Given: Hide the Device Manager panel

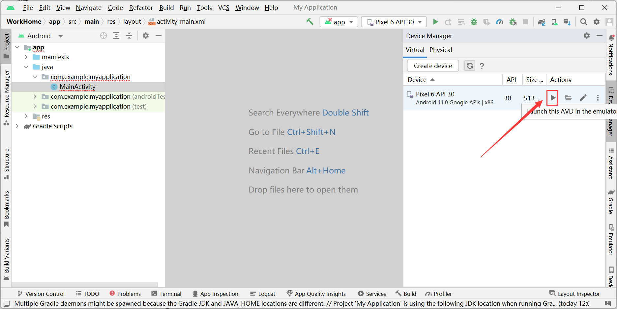Looking at the screenshot, I should click(600, 36).
